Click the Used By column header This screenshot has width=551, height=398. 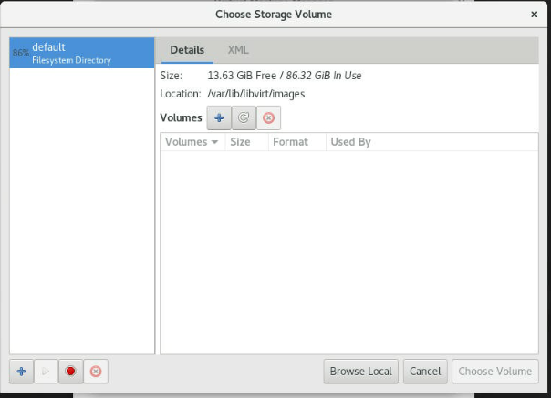(350, 142)
